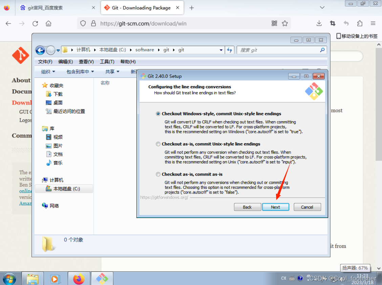Open the 组织 dropdown in Explorer toolbar

tap(48, 72)
